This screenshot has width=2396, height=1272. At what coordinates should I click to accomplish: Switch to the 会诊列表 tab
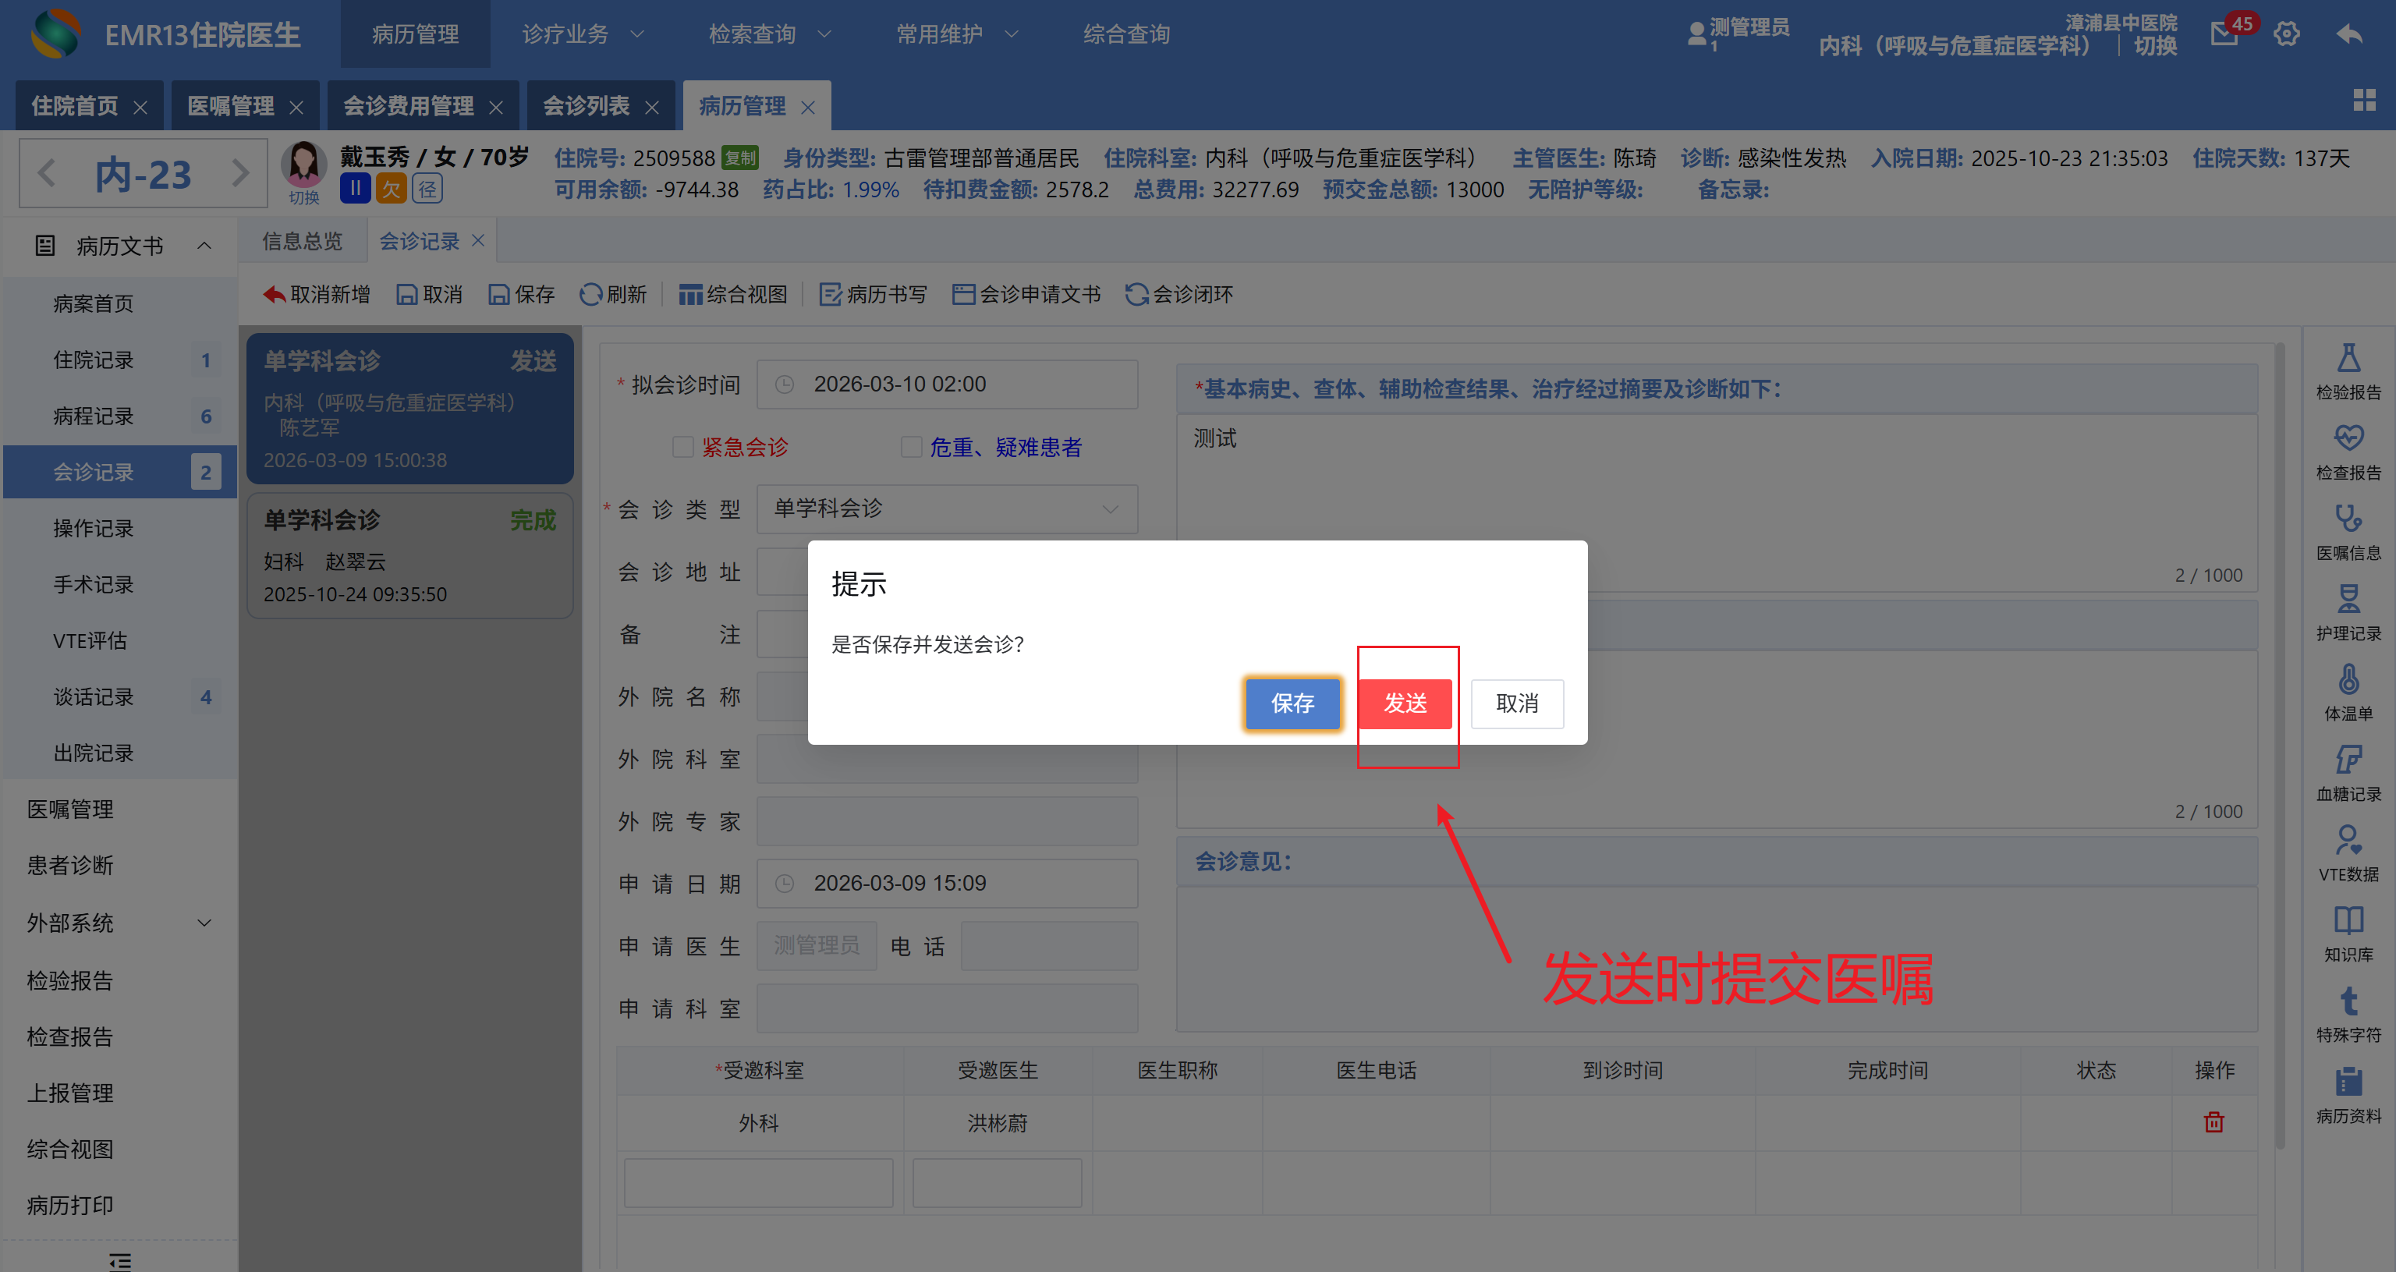pos(586,106)
